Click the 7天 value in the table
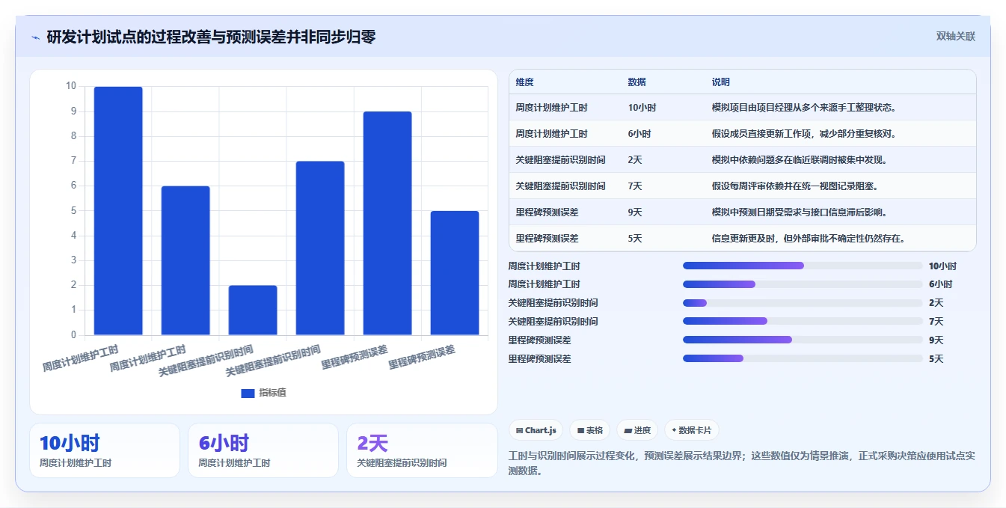This screenshot has width=1006, height=508. 635,186
